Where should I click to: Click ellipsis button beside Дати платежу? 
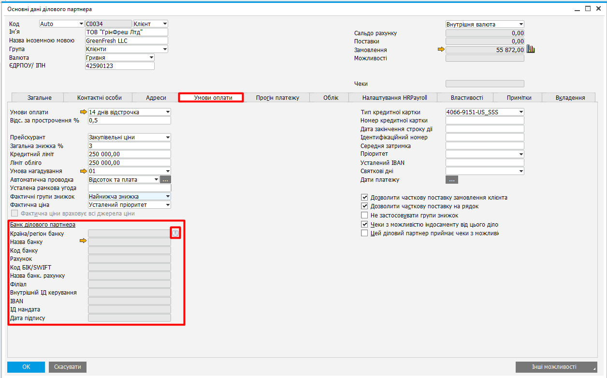point(451,180)
